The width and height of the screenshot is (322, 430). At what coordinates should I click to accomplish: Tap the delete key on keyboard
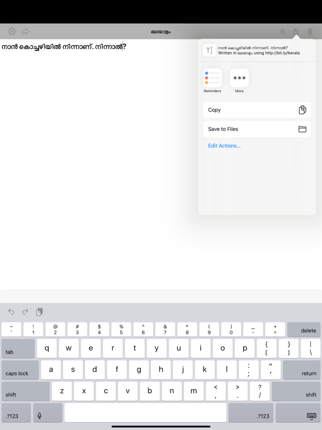point(304,329)
